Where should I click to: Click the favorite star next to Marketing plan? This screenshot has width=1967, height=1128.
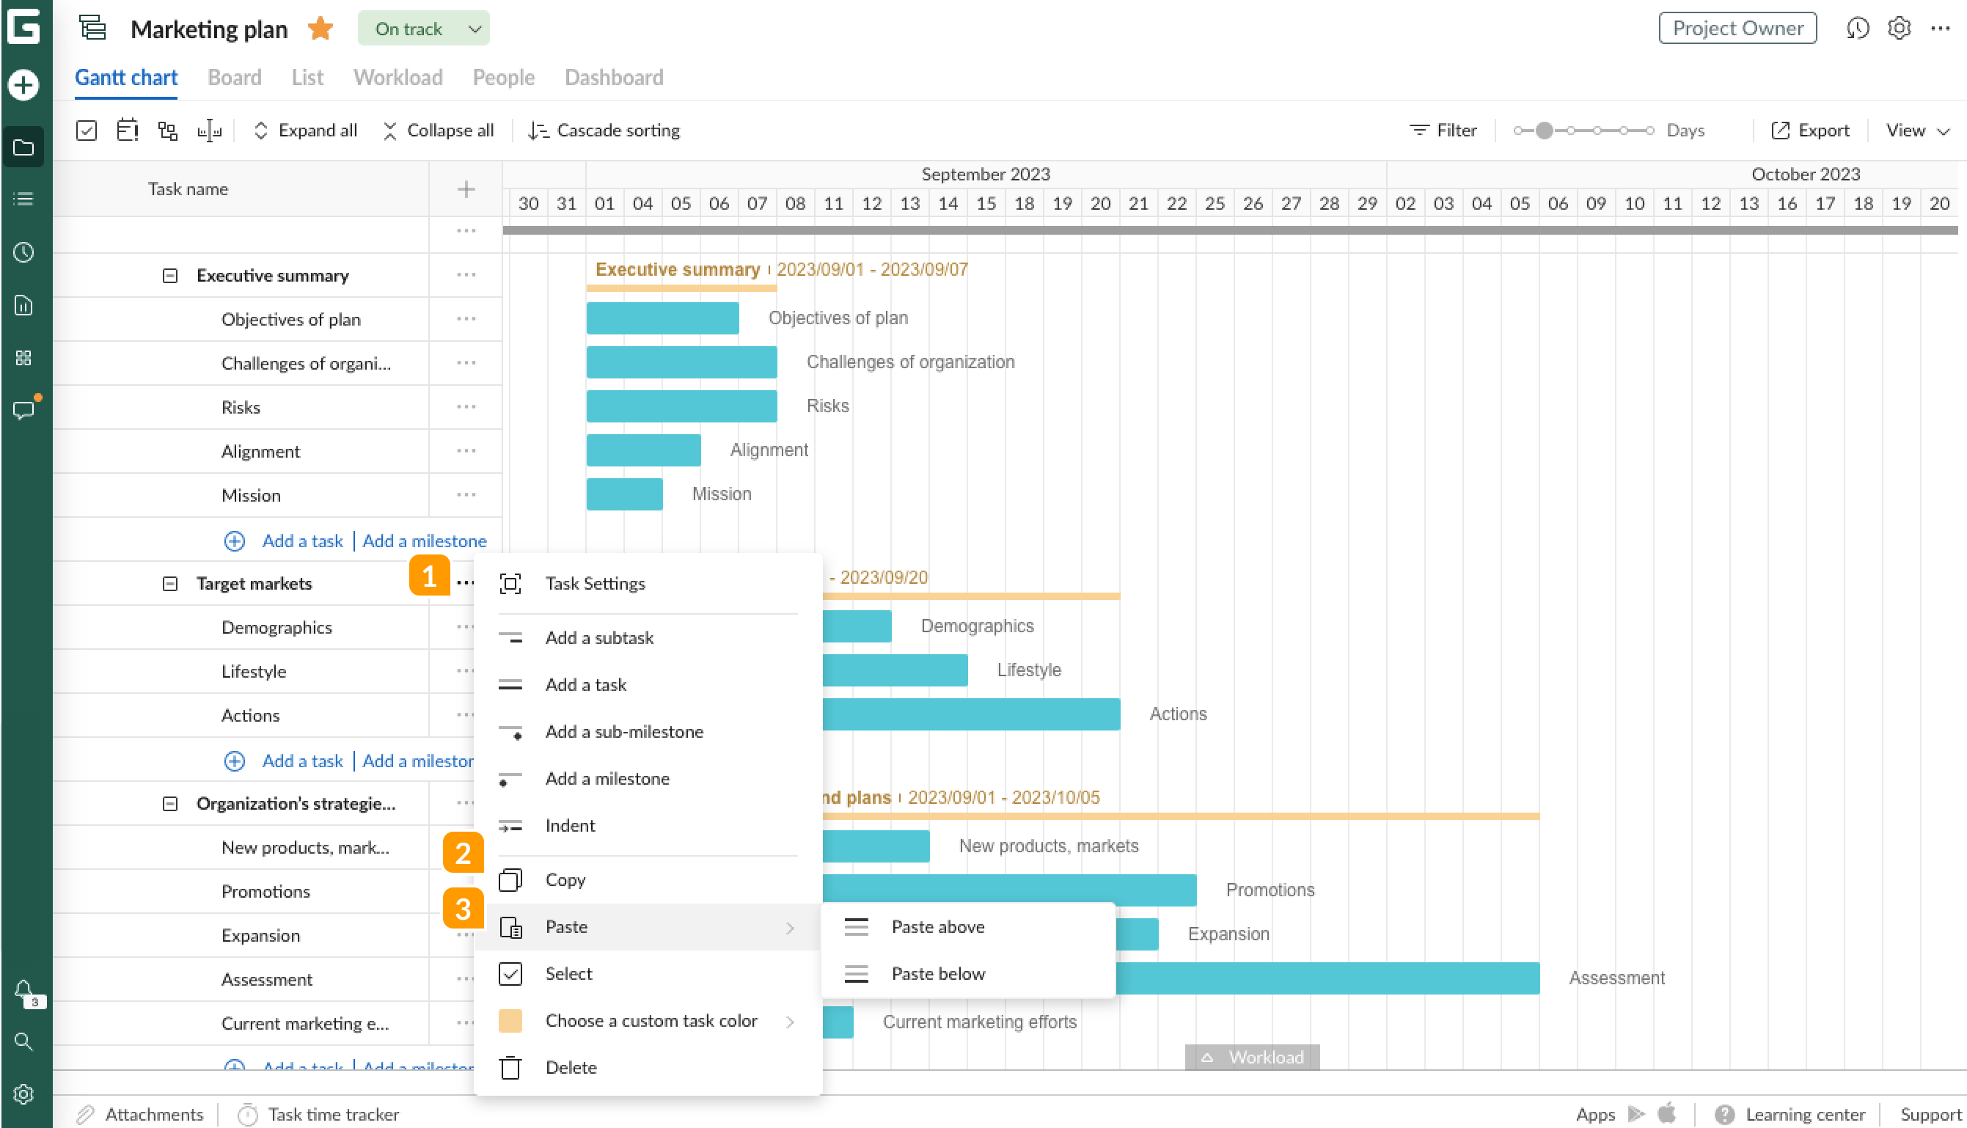click(320, 29)
